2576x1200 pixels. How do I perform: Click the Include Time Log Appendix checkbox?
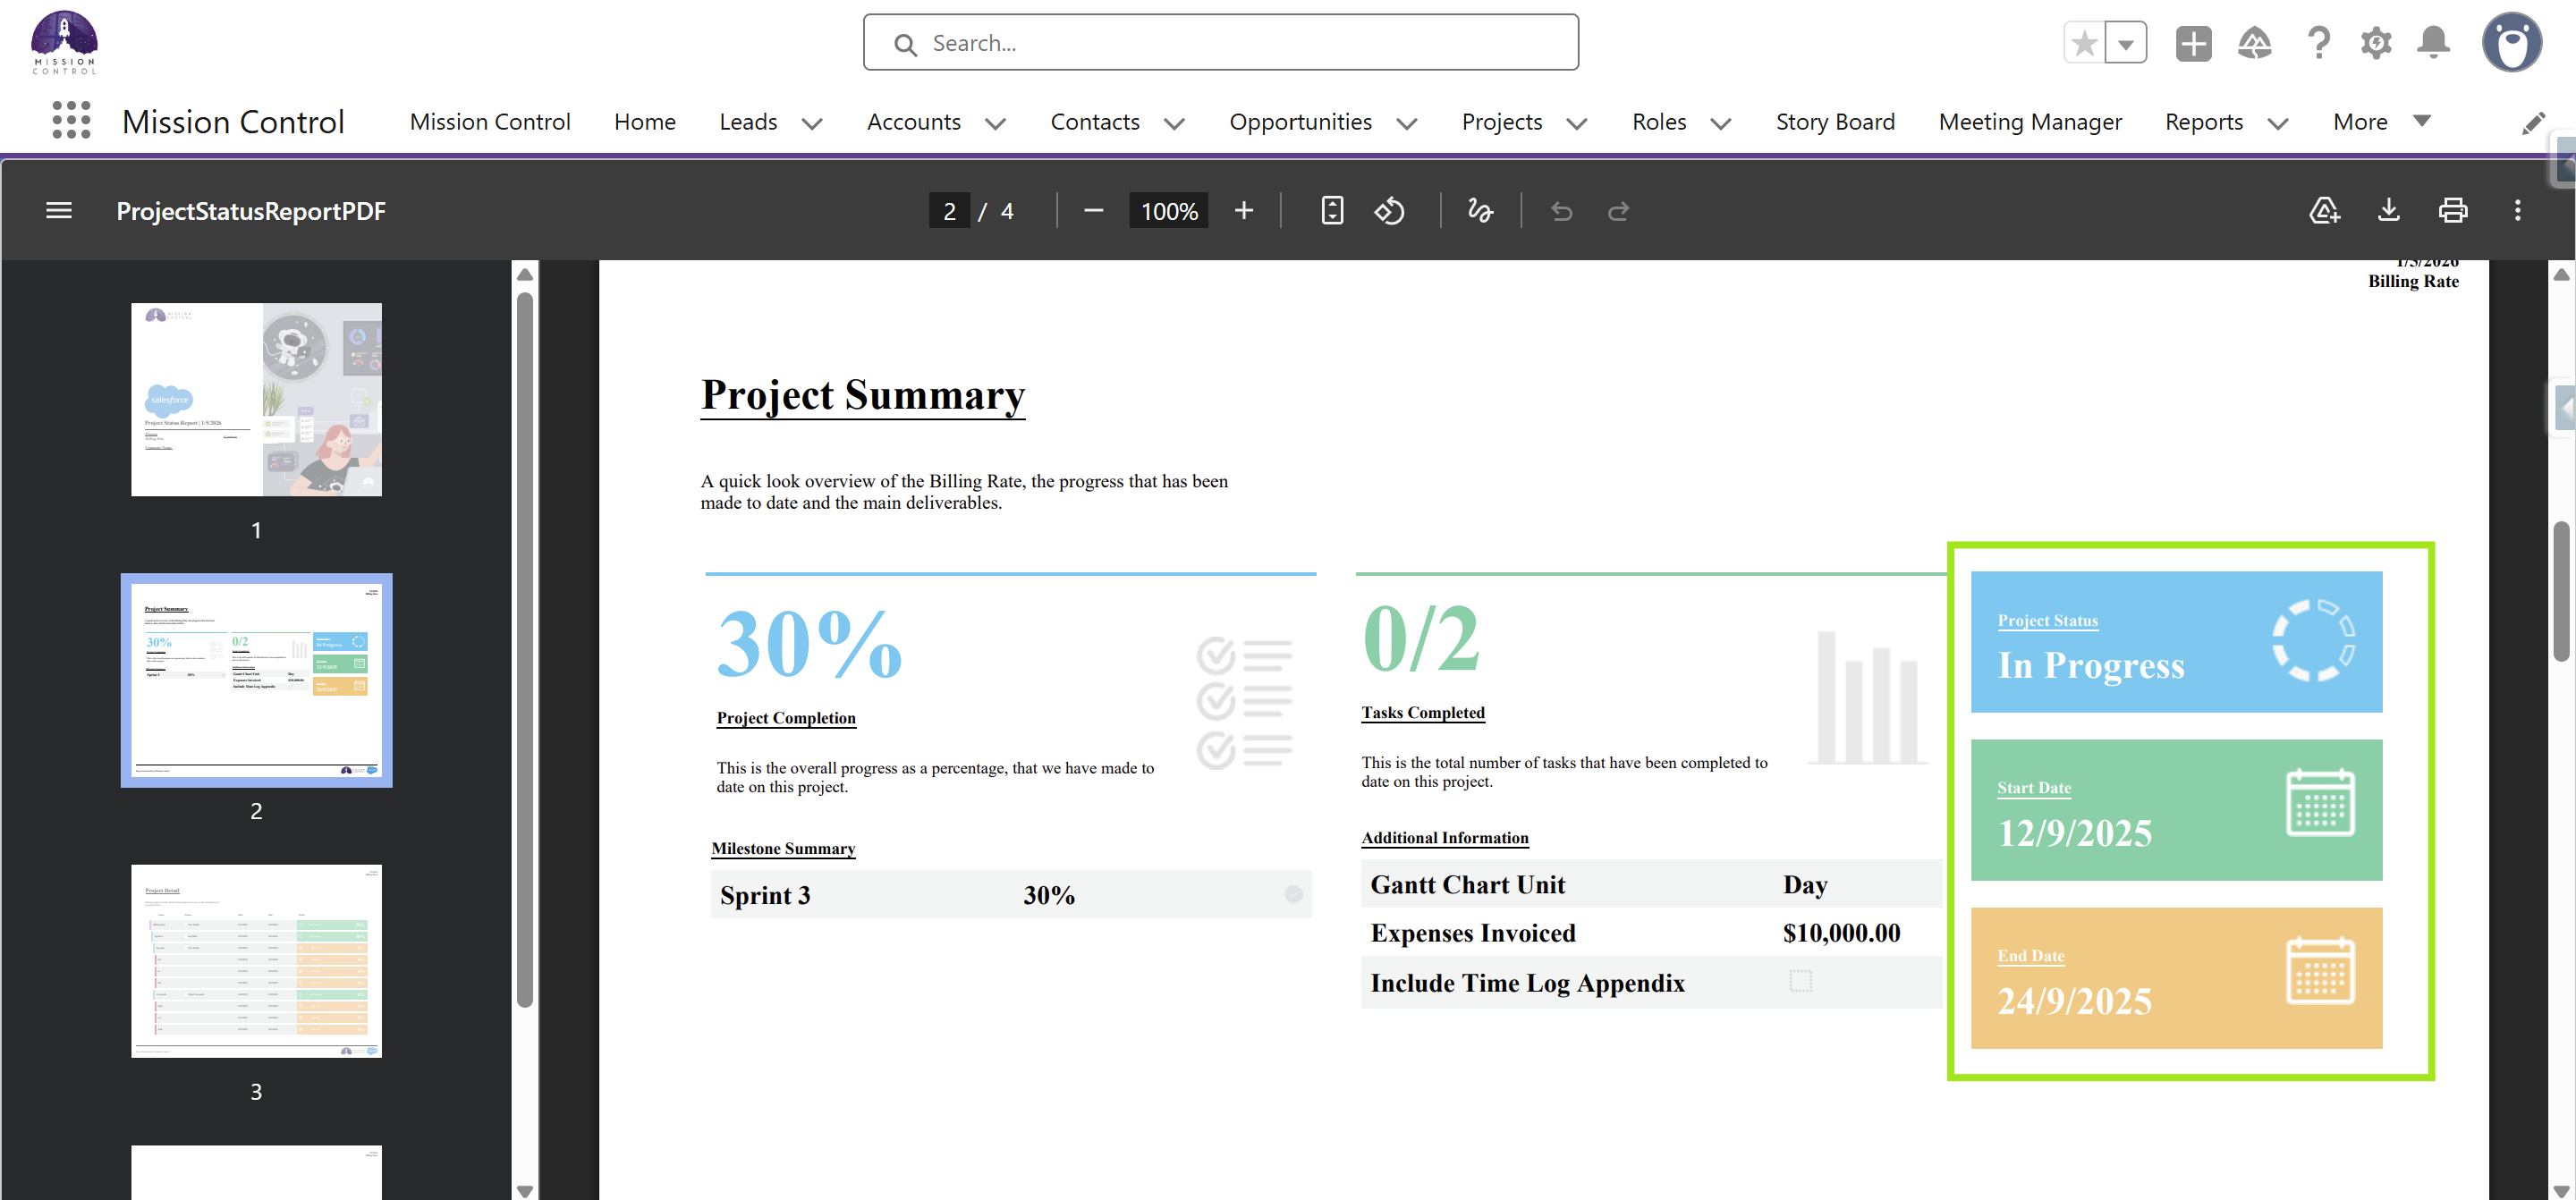click(x=1800, y=981)
